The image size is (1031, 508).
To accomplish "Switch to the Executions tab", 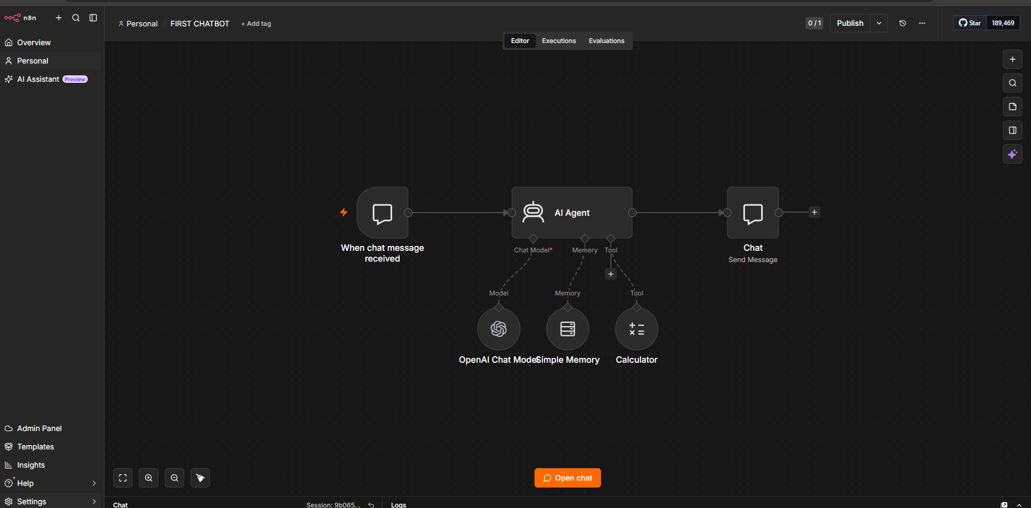I will [x=559, y=41].
